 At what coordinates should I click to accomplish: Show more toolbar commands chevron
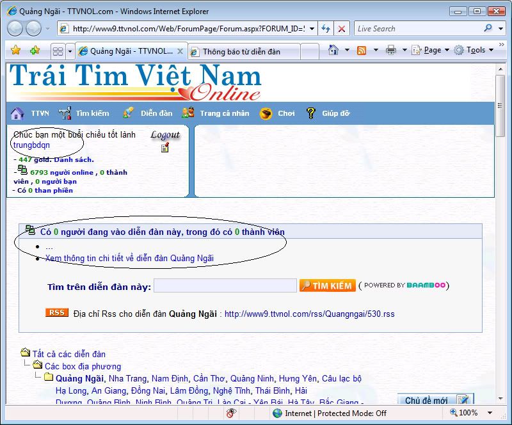(x=502, y=44)
